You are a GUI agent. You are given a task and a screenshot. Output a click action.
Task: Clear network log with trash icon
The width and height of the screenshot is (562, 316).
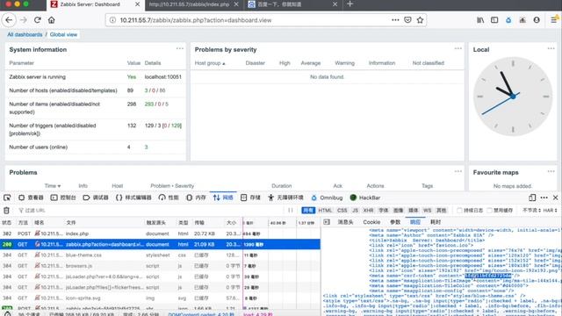point(6,211)
